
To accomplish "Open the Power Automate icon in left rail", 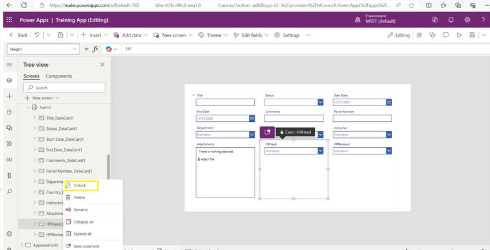I will point(9,144).
